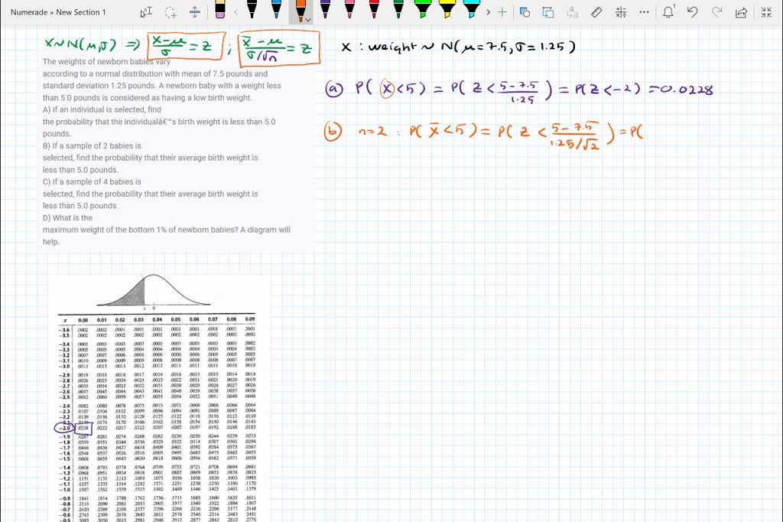The image size is (783, 522).
Task: Expand hidden pens with the chevron
Action: (x=489, y=12)
